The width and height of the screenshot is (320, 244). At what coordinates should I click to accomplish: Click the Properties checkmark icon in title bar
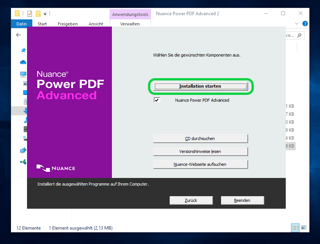(30, 14)
